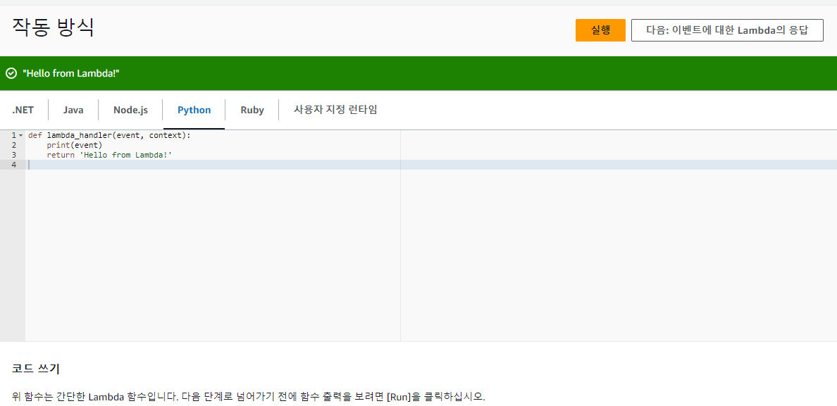
Task: Click line number 4 in the editor gutter
Action: coord(13,165)
